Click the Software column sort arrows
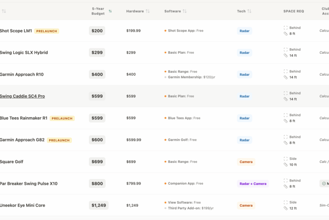Image resolution: width=329 pixels, height=220 pixels. pos(185,11)
